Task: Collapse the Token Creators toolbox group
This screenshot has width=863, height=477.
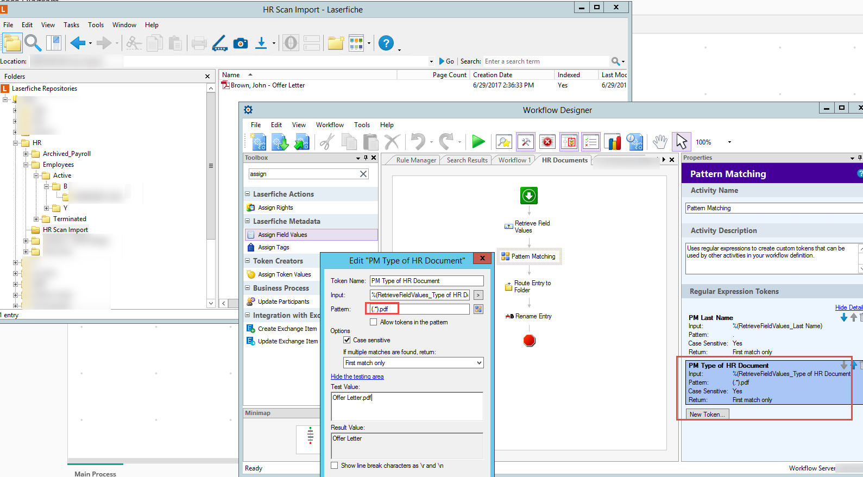Action: (248, 261)
